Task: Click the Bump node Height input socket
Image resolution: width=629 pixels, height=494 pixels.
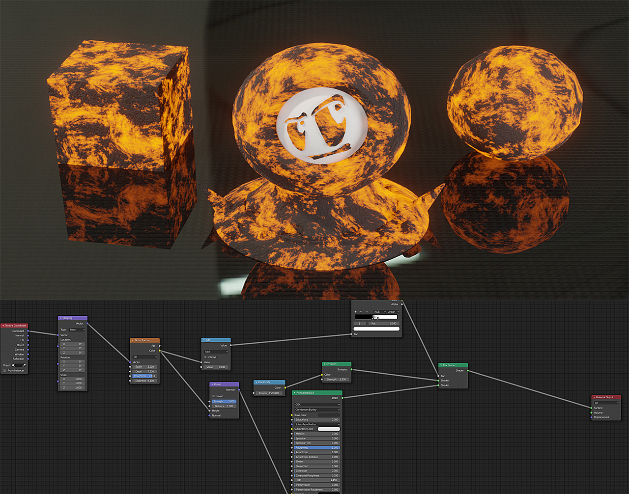Action: pos(209,411)
